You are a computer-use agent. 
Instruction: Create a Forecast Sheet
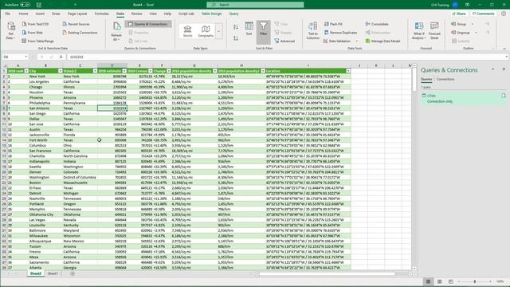pyautogui.click(x=434, y=31)
